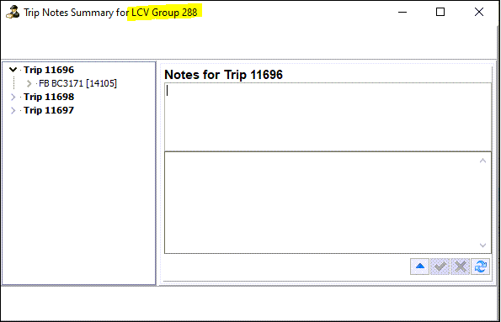Screen dimensions: 501x322
Task: Minimize the Trip Notes Summary window
Action: [x=402, y=12]
